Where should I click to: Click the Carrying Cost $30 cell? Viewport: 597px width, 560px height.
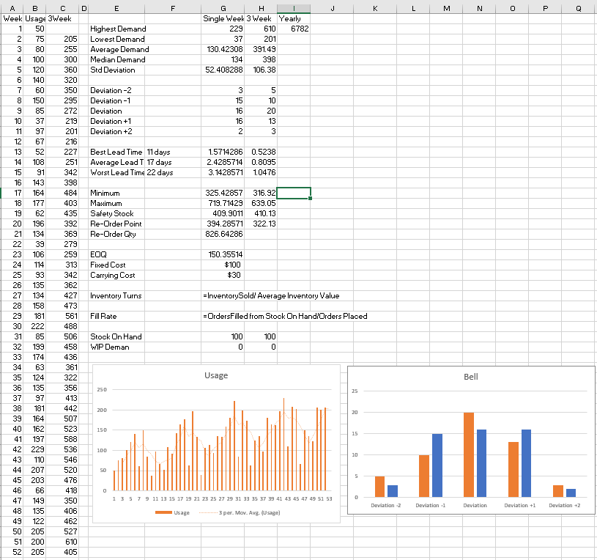(223, 276)
